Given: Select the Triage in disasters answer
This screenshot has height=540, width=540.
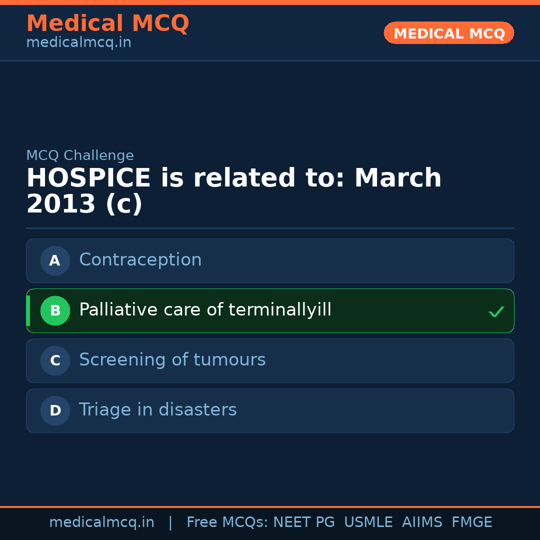Looking at the screenshot, I should pos(157,410).
